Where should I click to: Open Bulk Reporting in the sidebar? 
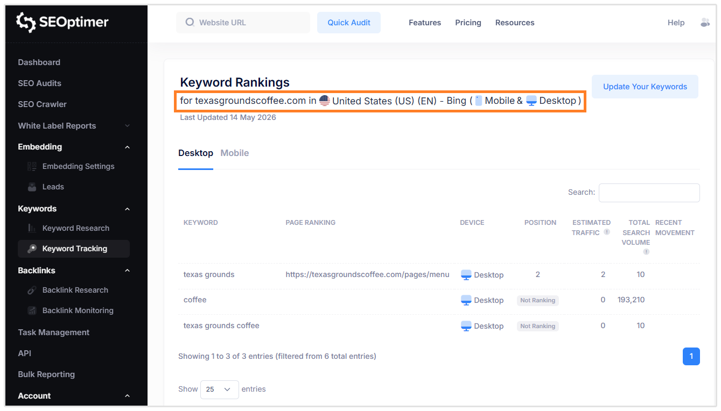46,374
